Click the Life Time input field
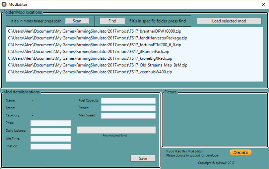 point(50,139)
